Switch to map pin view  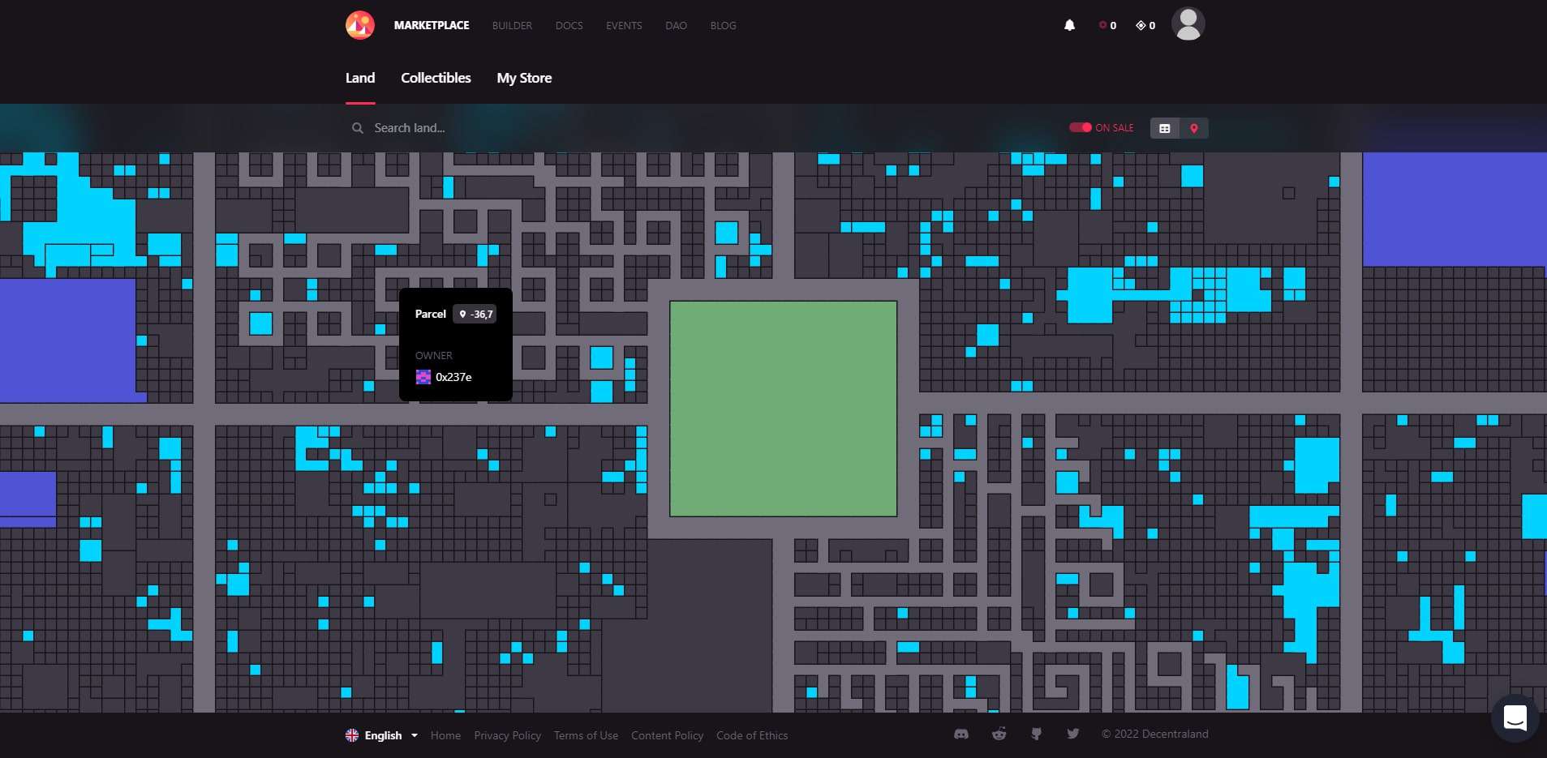tap(1193, 128)
